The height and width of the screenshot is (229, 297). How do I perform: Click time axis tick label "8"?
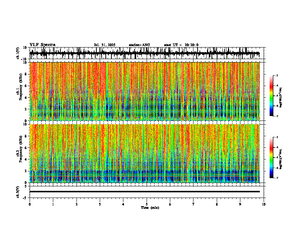(217, 204)
